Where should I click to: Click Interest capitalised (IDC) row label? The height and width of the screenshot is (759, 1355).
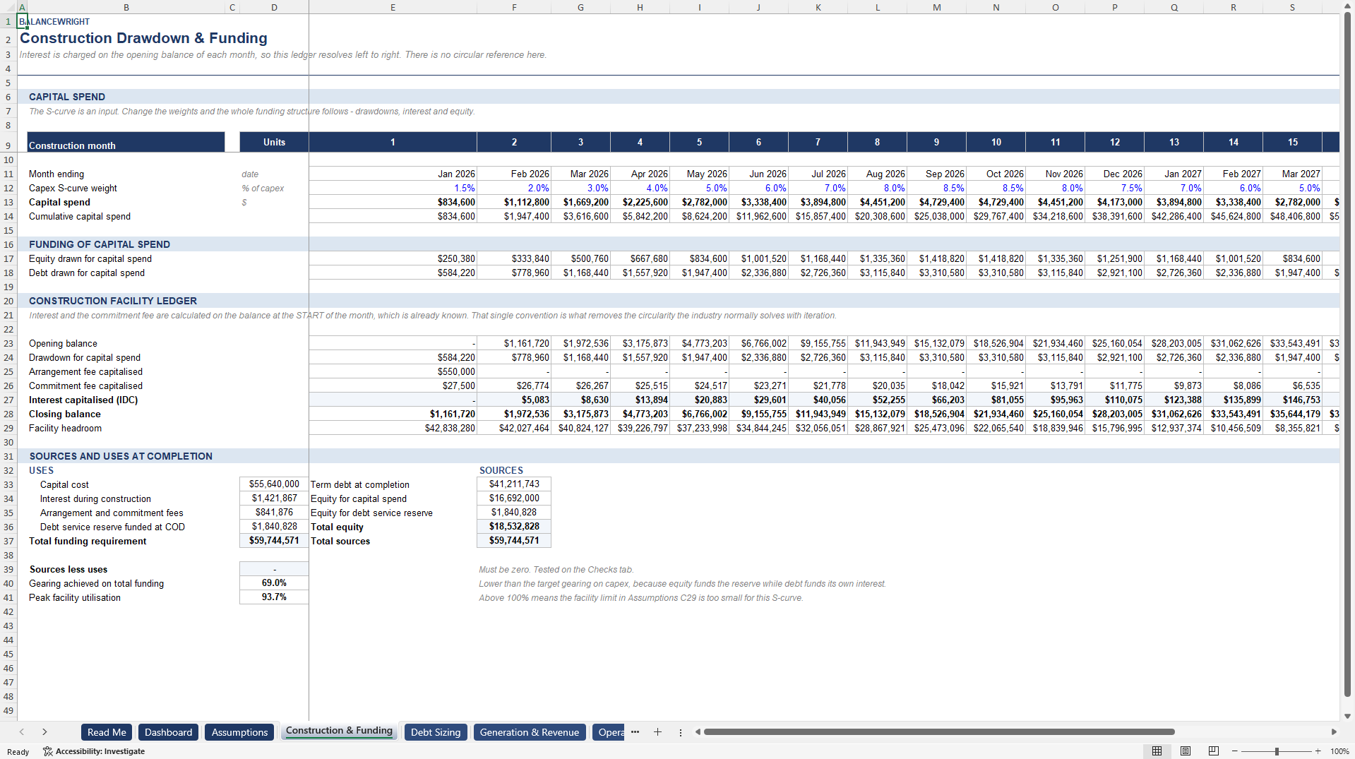pos(83,400)
